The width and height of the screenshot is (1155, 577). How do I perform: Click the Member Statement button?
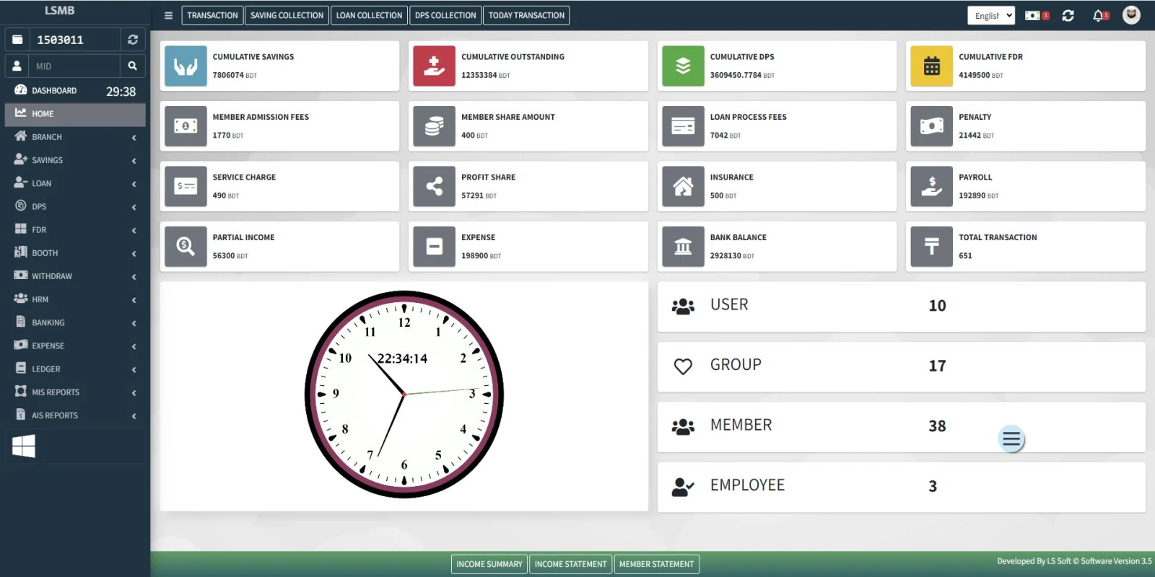pos(656,564)
